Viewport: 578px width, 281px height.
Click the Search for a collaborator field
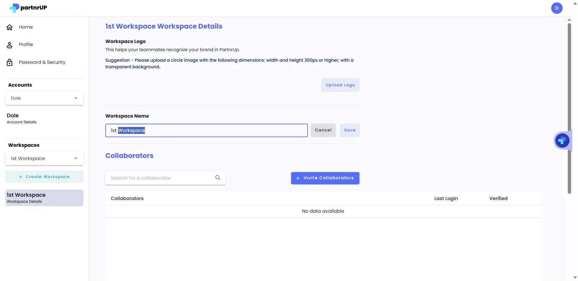coord(157,178)
